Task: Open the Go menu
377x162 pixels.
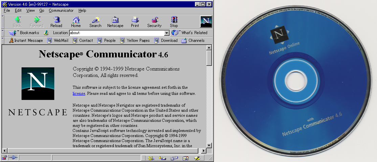Action: (x=42, y=10)
